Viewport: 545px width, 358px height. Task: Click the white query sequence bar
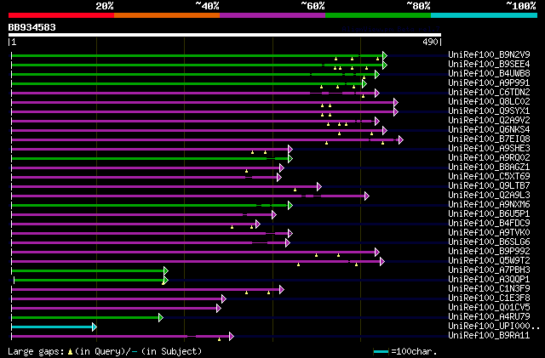coord(225,35)
